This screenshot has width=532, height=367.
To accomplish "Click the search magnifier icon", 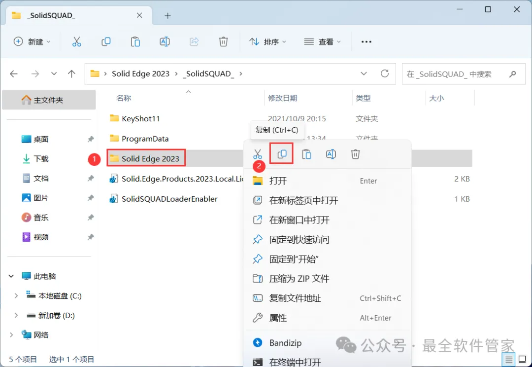I will point(513,73).
